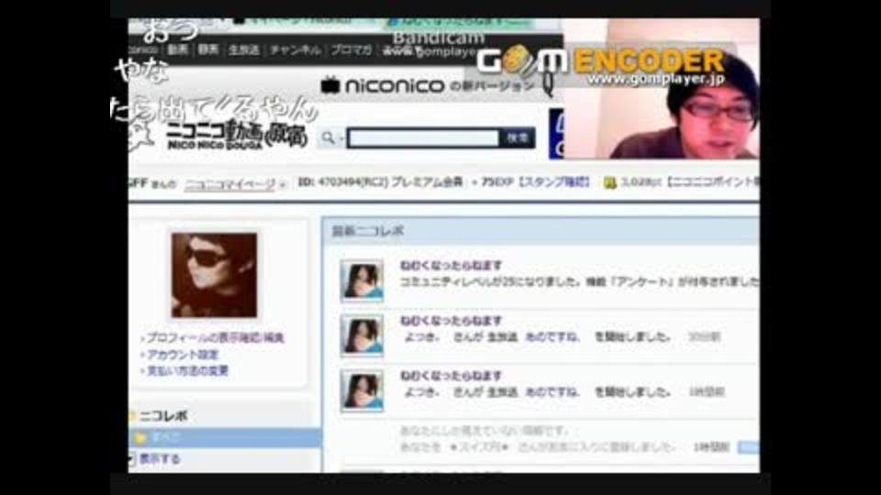Click the ニコレポ sidebar heading
881x495 pixels.
click(163, 416)
